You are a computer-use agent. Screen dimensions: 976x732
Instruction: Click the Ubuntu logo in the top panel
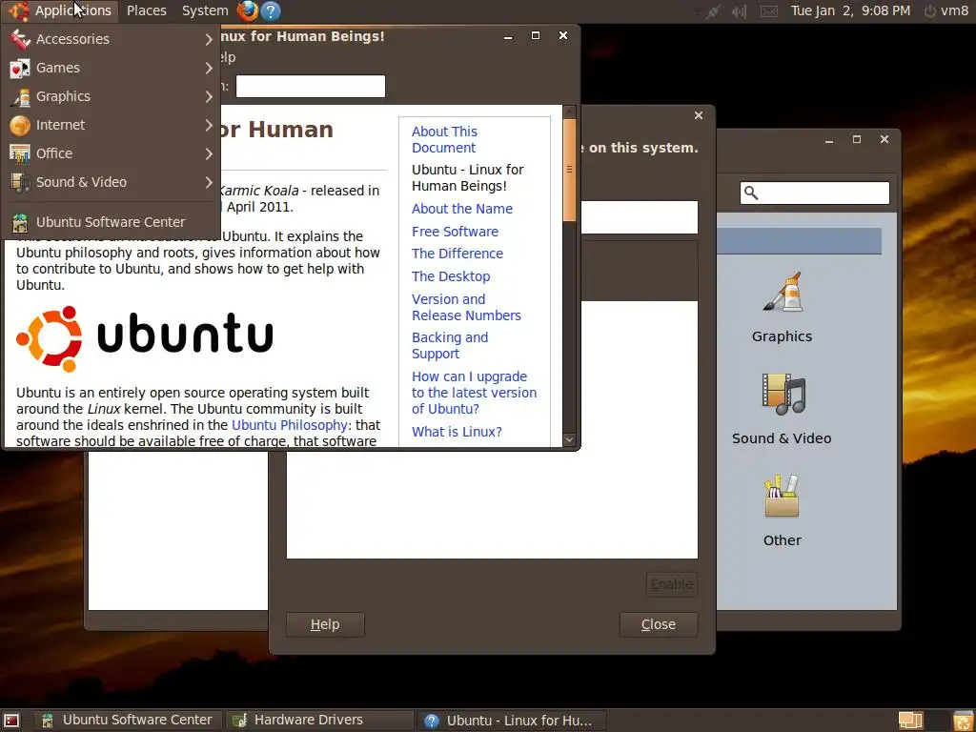17,10
